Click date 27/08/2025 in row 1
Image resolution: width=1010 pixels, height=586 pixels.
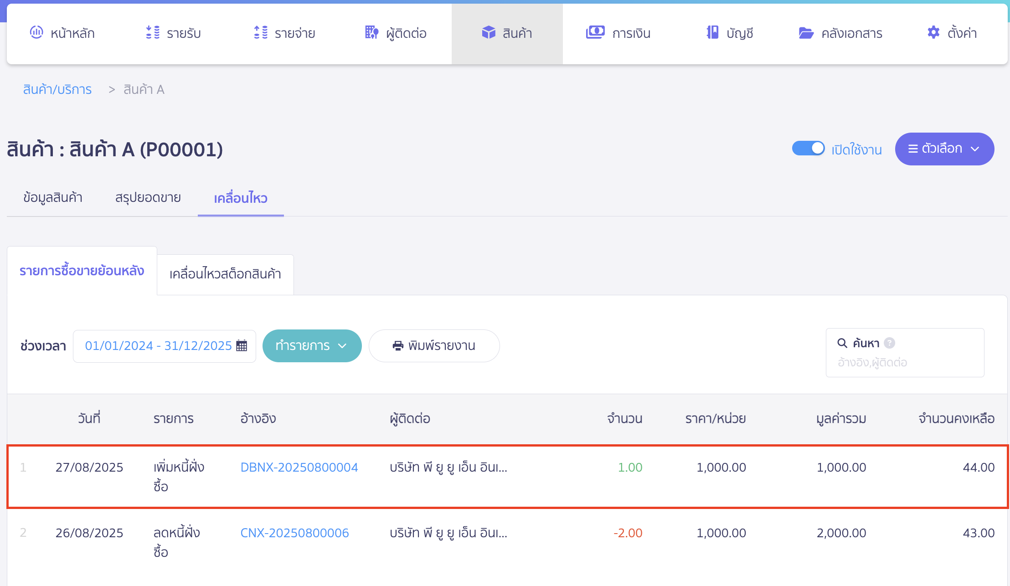tap(89, 468)
